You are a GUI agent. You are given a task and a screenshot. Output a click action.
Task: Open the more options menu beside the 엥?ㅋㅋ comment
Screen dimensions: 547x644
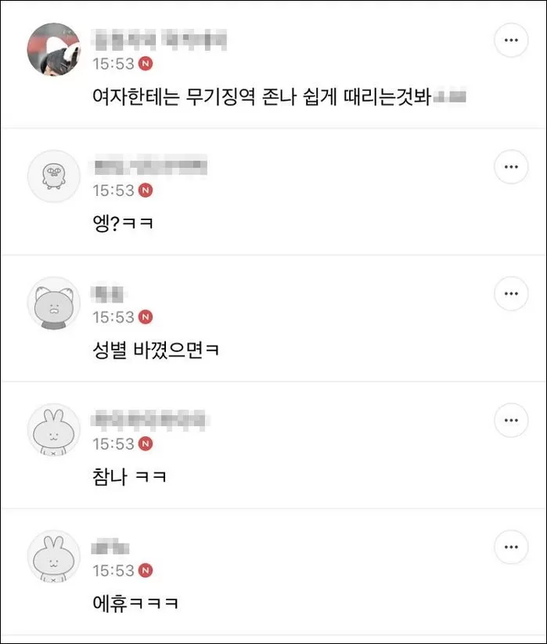point(511,166)
